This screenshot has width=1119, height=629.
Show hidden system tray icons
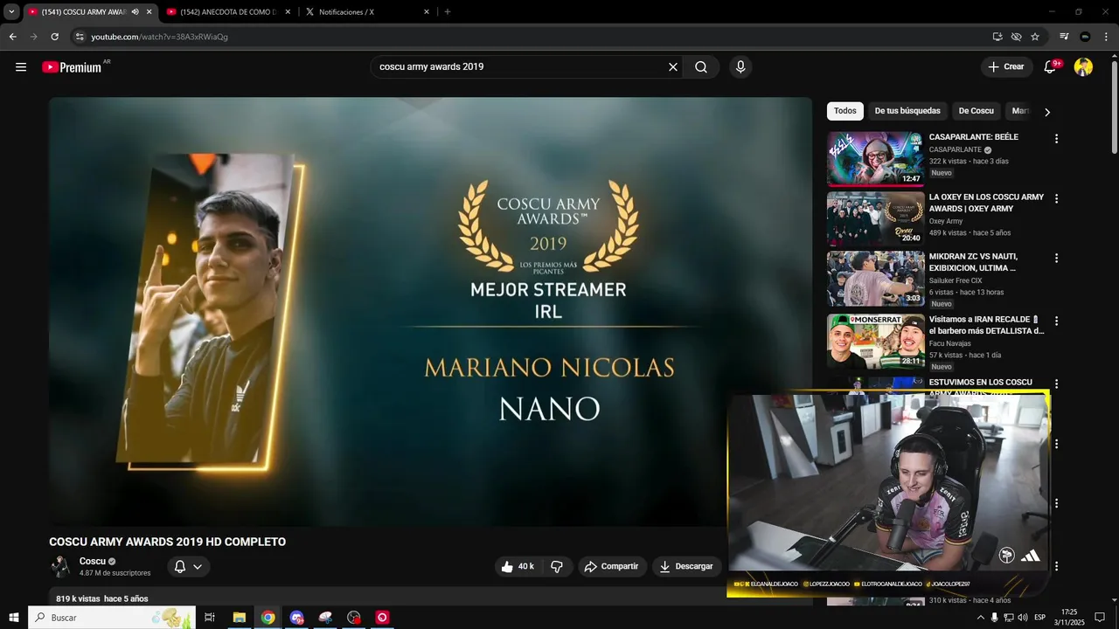point(980,618)
